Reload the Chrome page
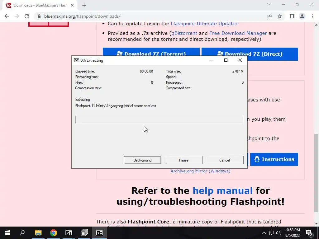This screenshot has width=319, height=239. (x=27, y=16)
